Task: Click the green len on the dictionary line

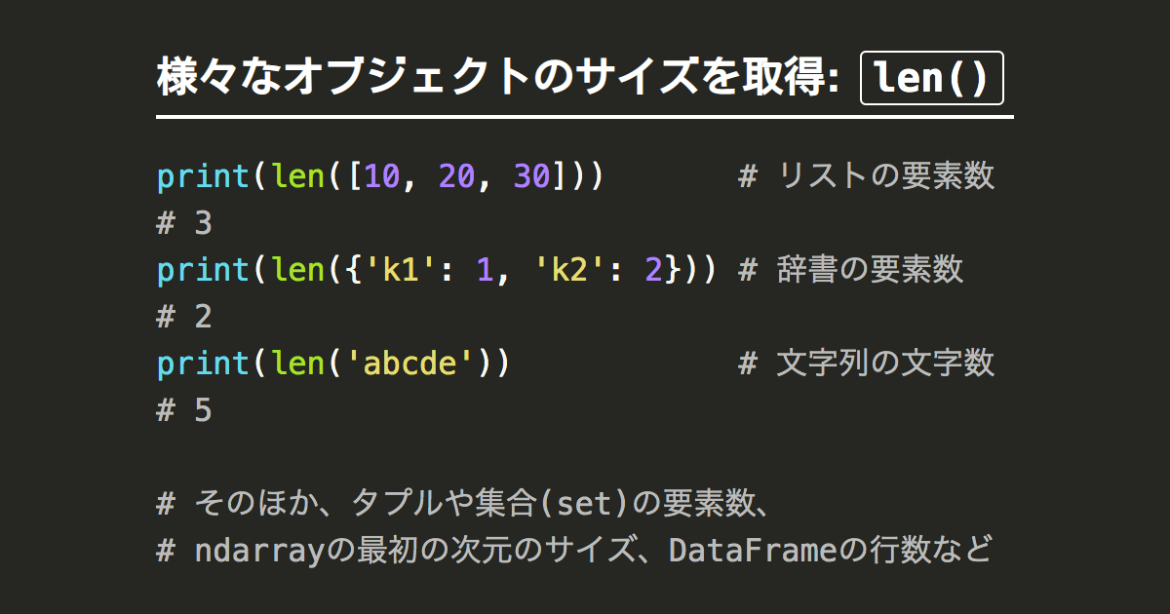Action: point(297,270)
